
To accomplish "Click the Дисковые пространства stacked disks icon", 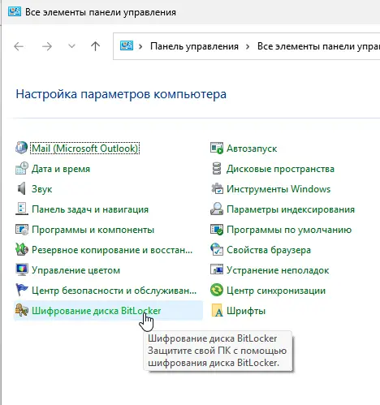I will [x=217, y=169].
